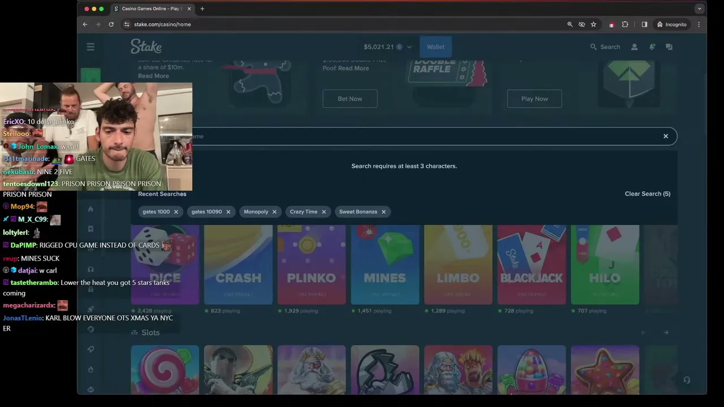Screen dimensions: 724x407
Task: Remove the Sweet Bonanza recent search chip
Action: coord(383,212)
